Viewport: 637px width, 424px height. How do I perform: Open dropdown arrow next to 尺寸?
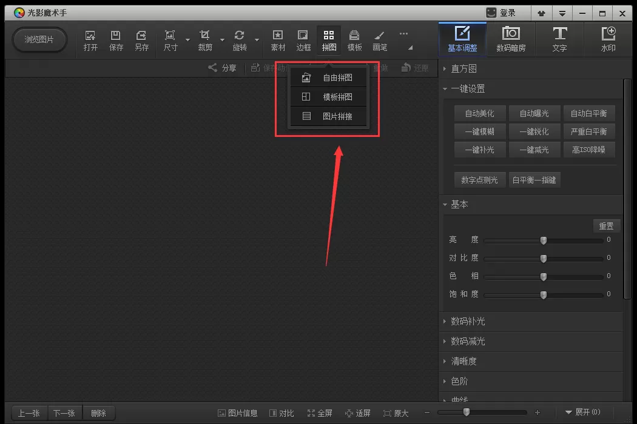point(187,40)
